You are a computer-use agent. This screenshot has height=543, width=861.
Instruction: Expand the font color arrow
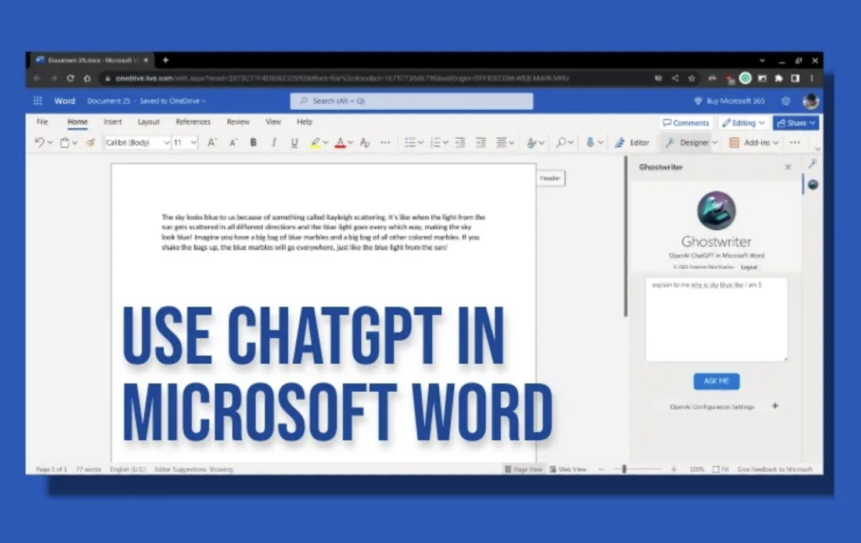(350, 143)
